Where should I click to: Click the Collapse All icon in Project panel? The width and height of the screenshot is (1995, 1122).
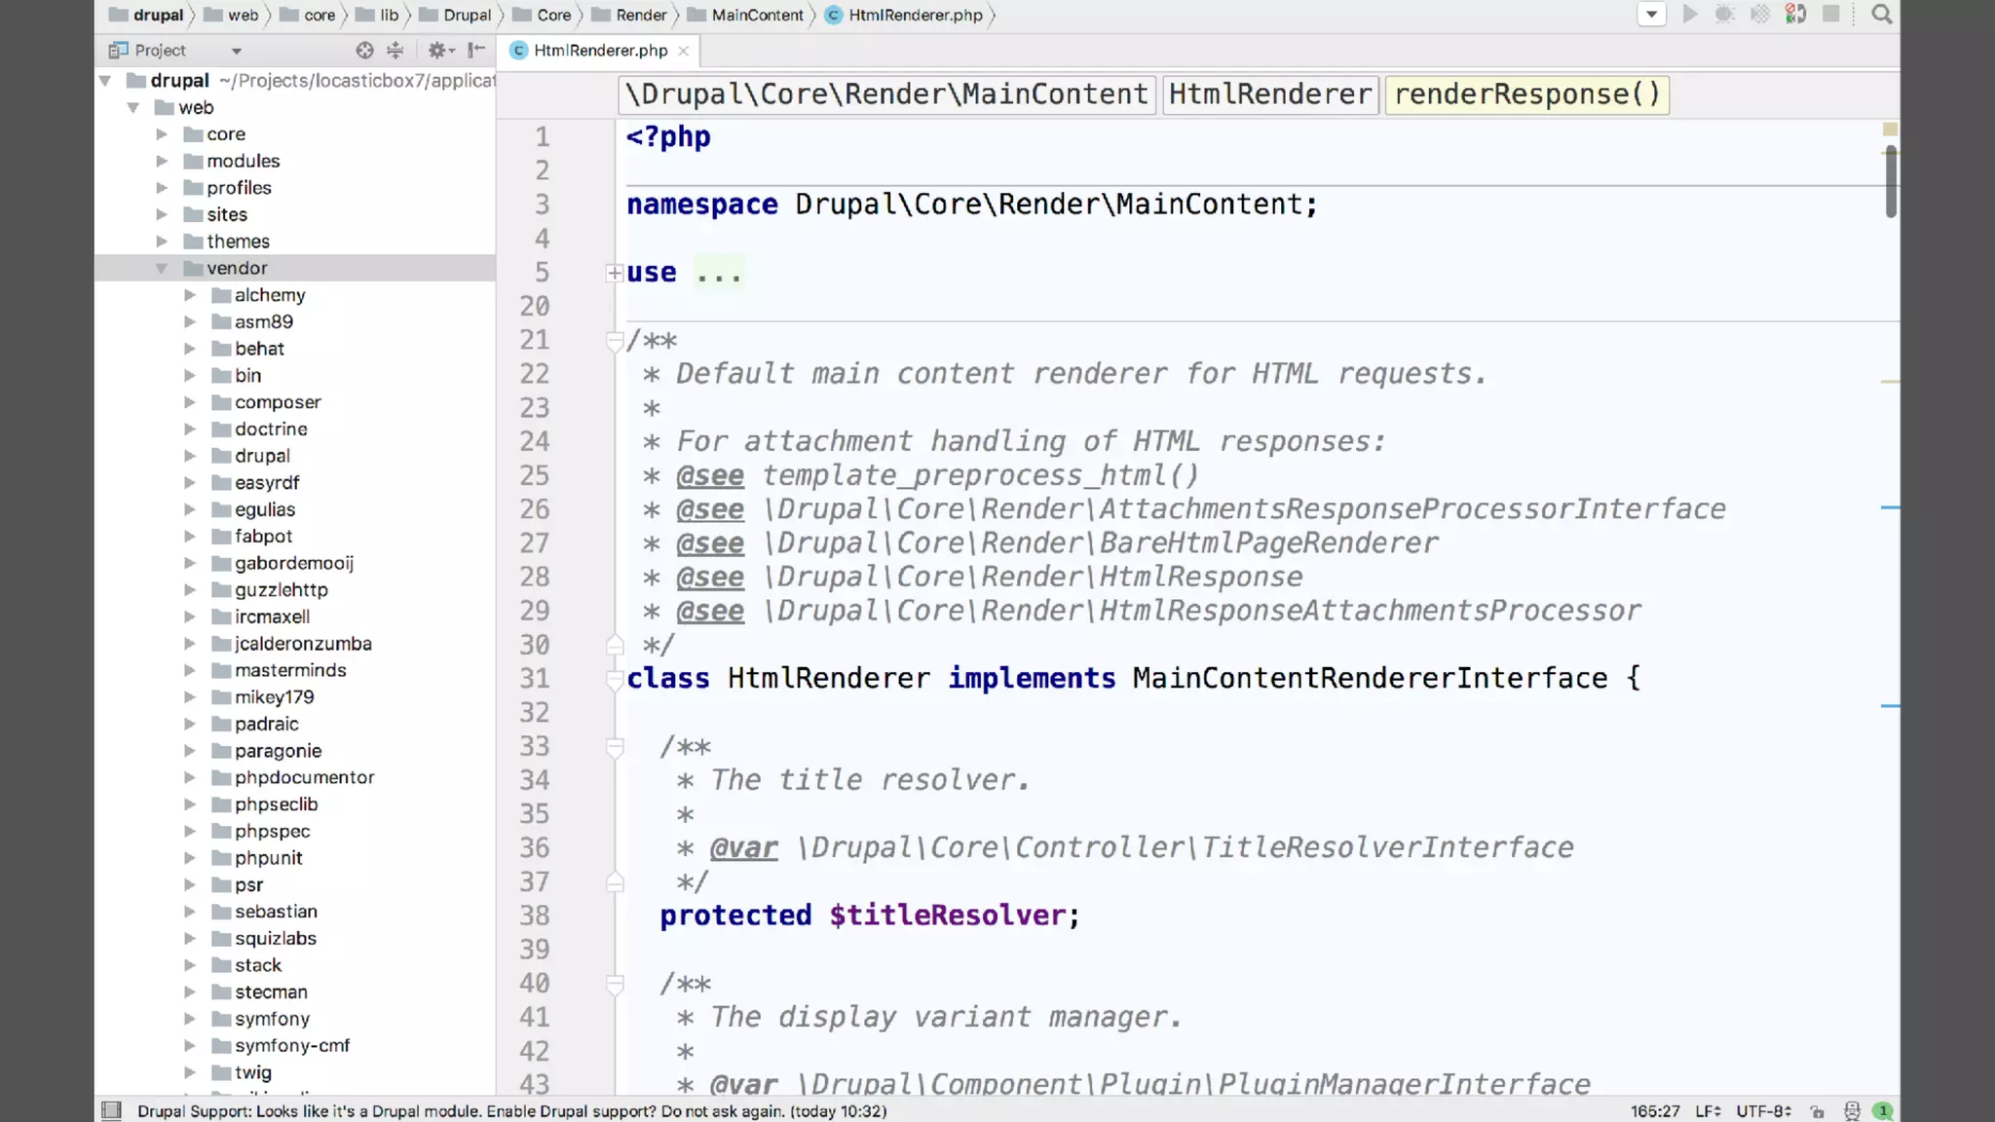click(395, 51)
